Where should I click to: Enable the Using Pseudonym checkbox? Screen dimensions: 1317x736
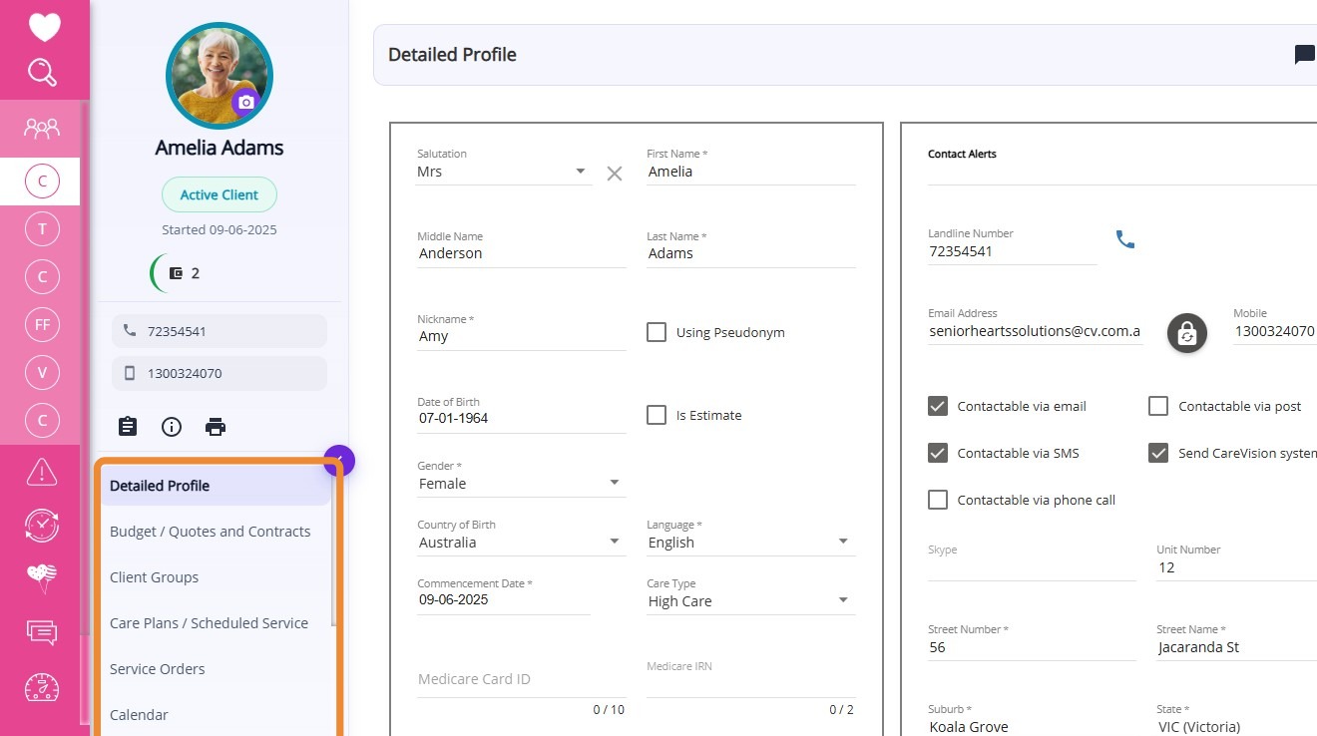coord(657,332)
